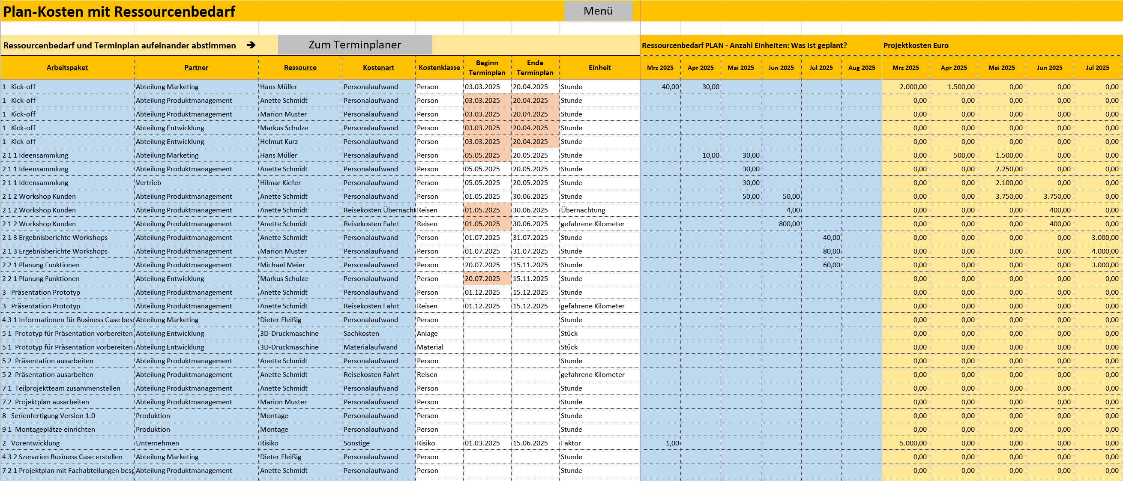
Task: Select 2 Vorentwicklung work package cell
Action: click(x=67, y=443)
